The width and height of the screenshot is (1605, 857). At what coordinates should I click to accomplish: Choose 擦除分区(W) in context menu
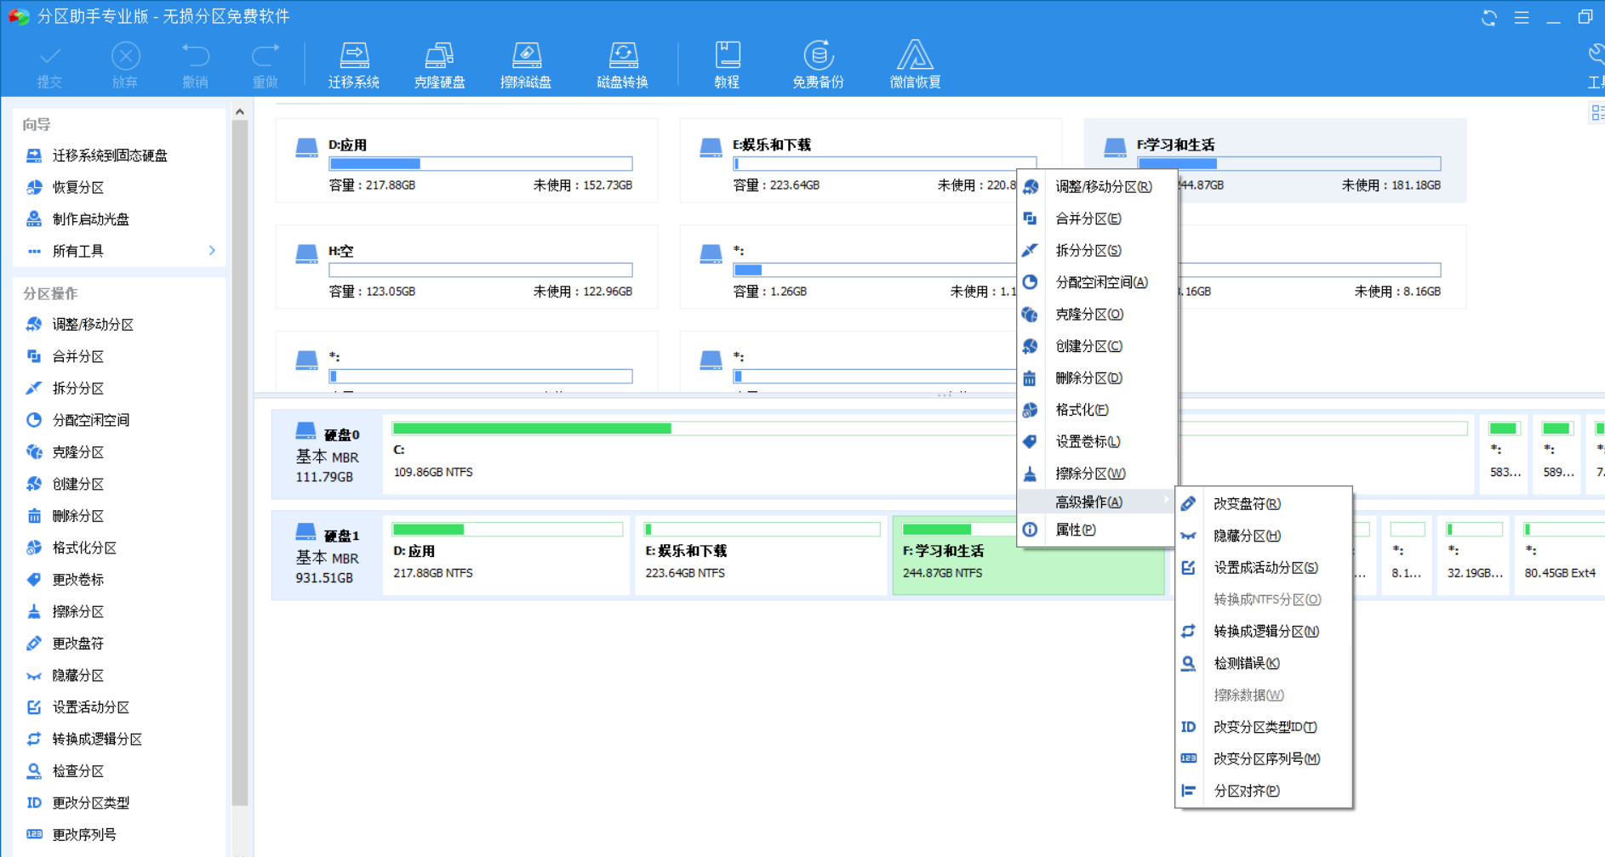pos(1098,474)
